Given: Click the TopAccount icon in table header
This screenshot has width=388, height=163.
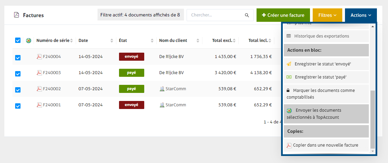Looking at the screenshot, I should click(29, 41).
